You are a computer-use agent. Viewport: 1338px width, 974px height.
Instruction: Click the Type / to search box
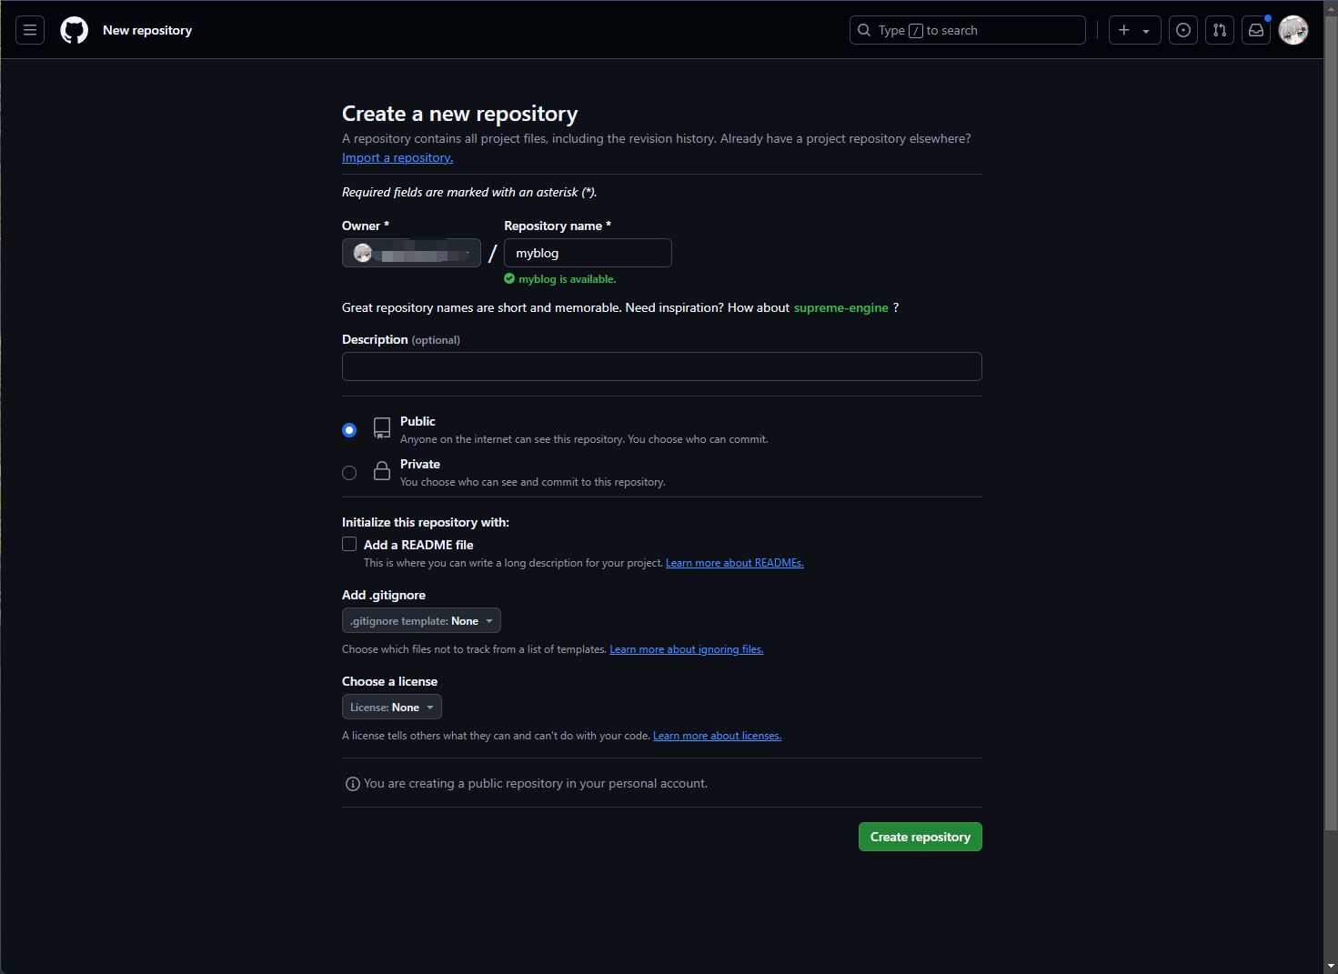(968, 30)
